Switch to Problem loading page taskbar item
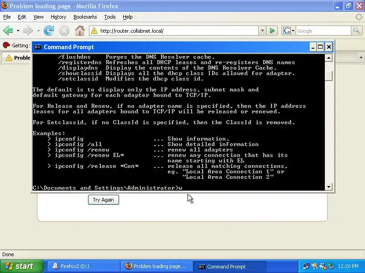 coord(156,266)
